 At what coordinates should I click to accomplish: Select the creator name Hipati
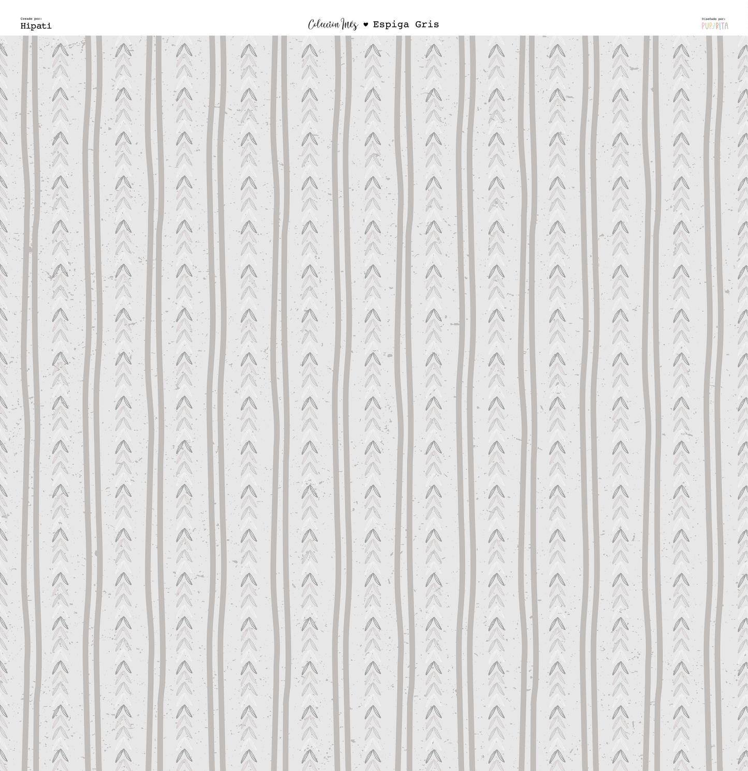pos(36,26)
